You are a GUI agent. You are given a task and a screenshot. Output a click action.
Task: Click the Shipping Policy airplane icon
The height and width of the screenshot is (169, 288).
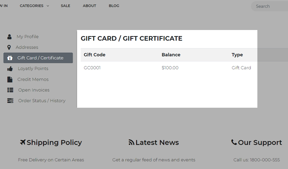[23, 142]
